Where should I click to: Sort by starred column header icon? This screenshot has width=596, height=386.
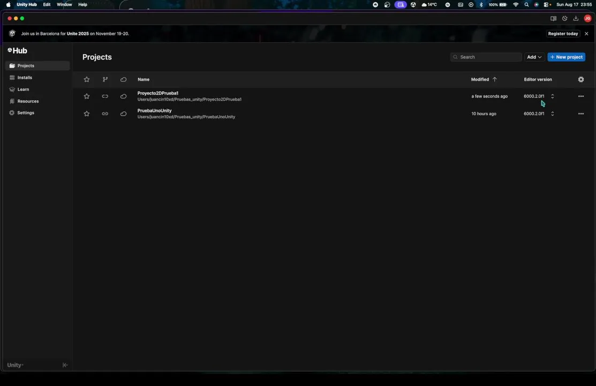pyautogui.click(x=87, y=79)
